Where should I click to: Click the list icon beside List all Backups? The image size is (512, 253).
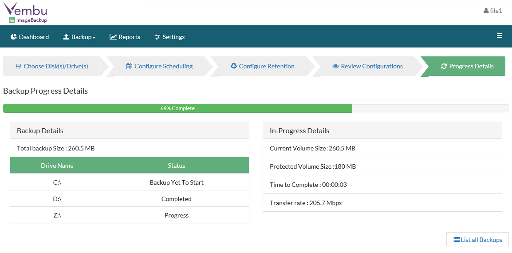click(x=457, y=240)
